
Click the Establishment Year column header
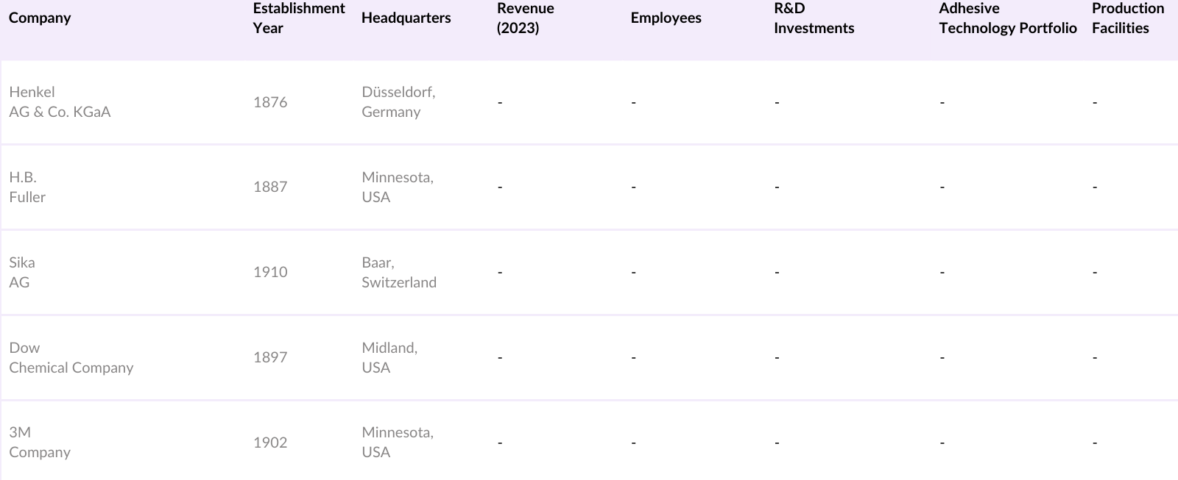pos(298,18)
